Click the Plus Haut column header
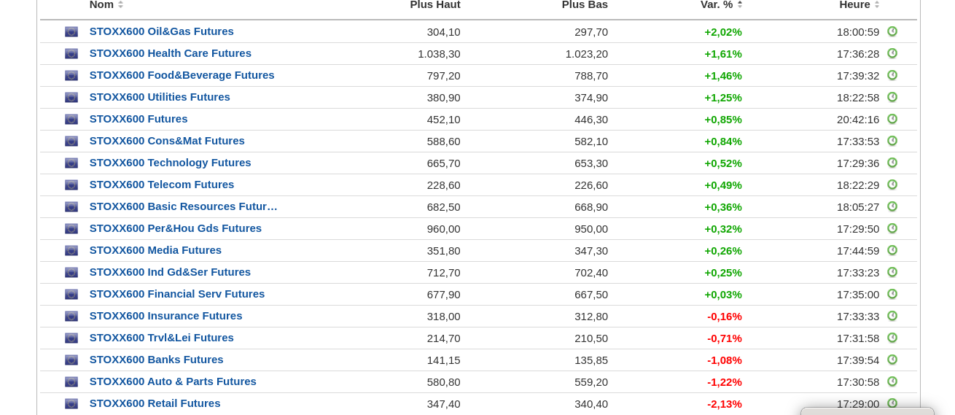The height and width of the screenshot is (415, 955). [x=434, y=5]
